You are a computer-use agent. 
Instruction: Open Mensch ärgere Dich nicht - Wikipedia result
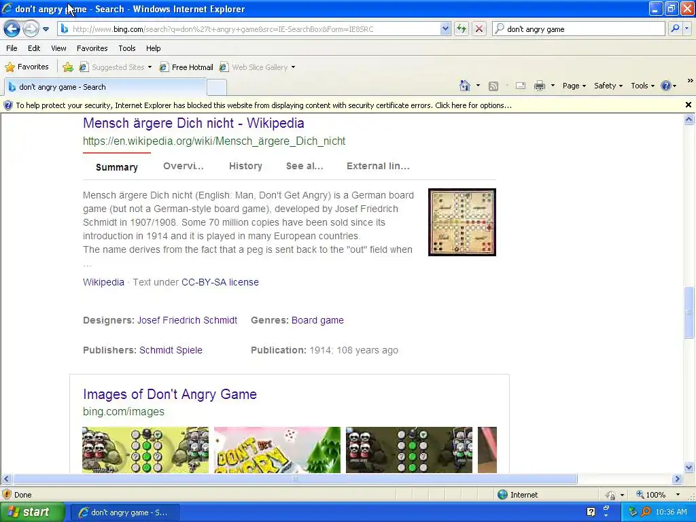194,123
